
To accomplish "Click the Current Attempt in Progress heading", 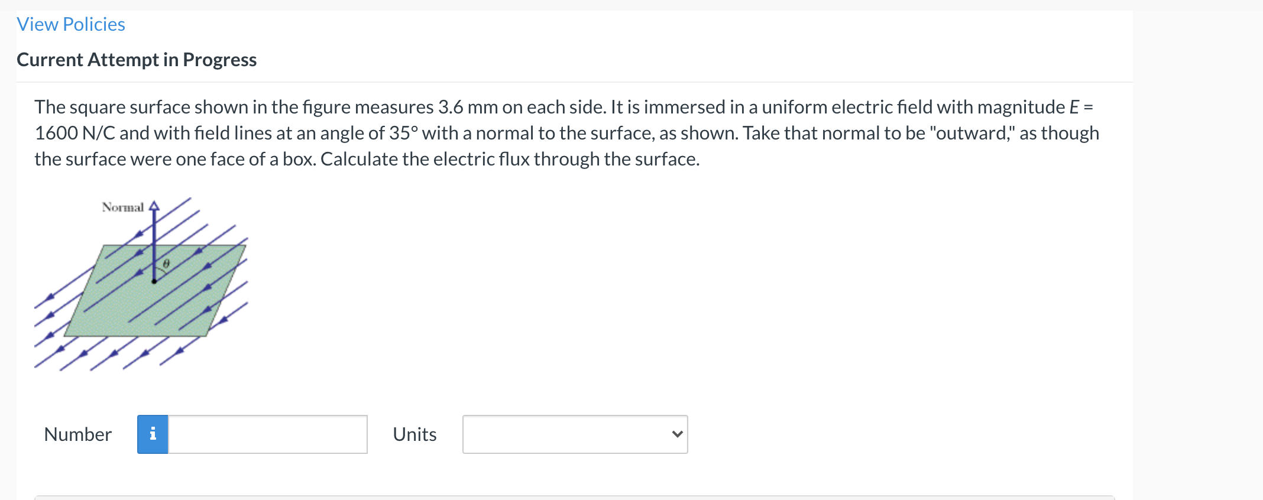I will click(137, 59).
